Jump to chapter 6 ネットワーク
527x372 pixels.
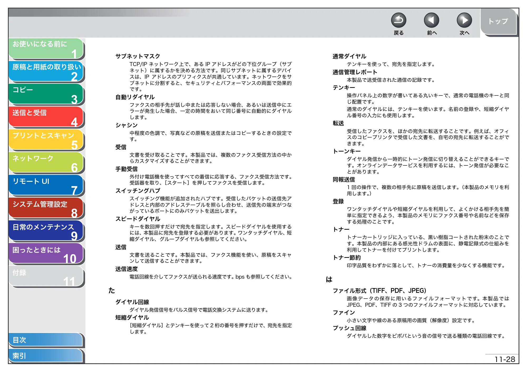click(x=46, y=163)
